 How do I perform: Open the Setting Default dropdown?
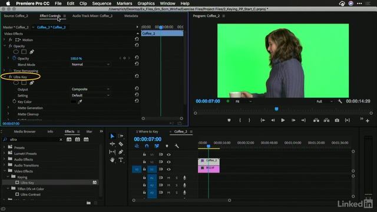pyautogui.click(x=90, y=95)
